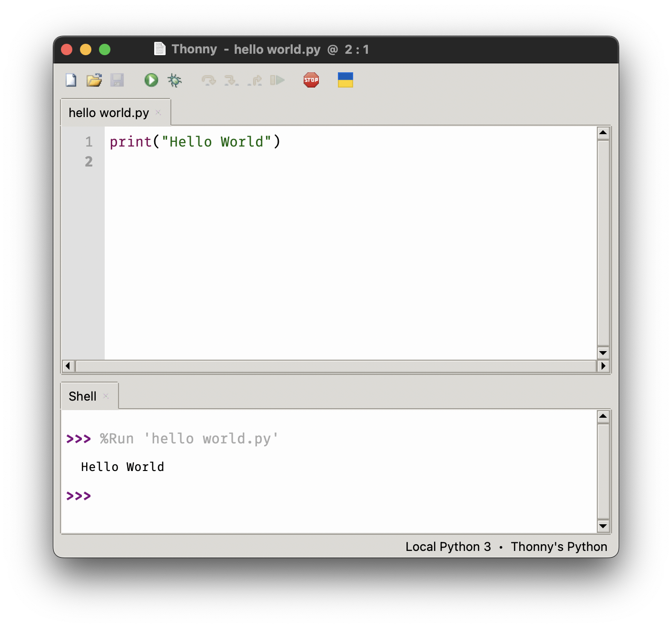Click the Resume debugging icon
This screenshot has height=628, width=672.
[x=277, y=80]
